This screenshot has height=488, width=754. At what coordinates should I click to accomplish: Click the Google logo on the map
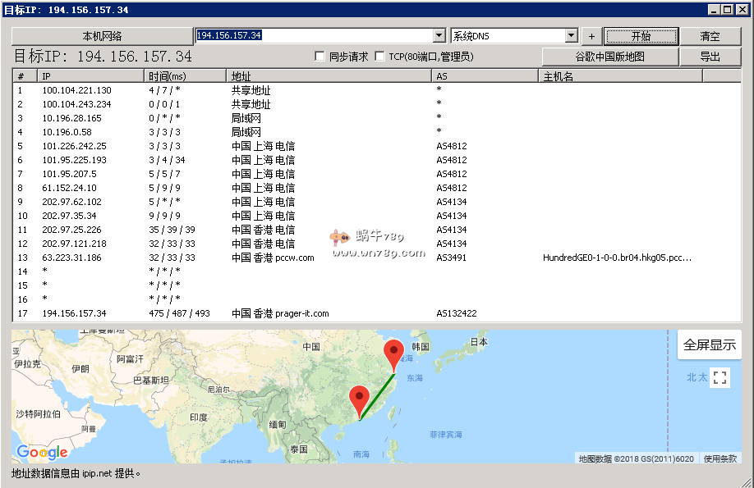pyautogui.click(x=42, y=452)
